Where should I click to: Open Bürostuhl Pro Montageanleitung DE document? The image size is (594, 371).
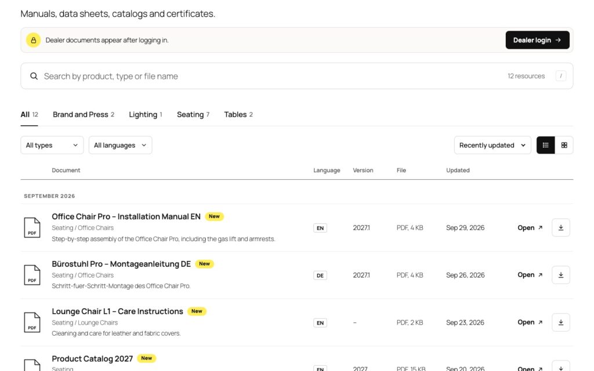530,275
